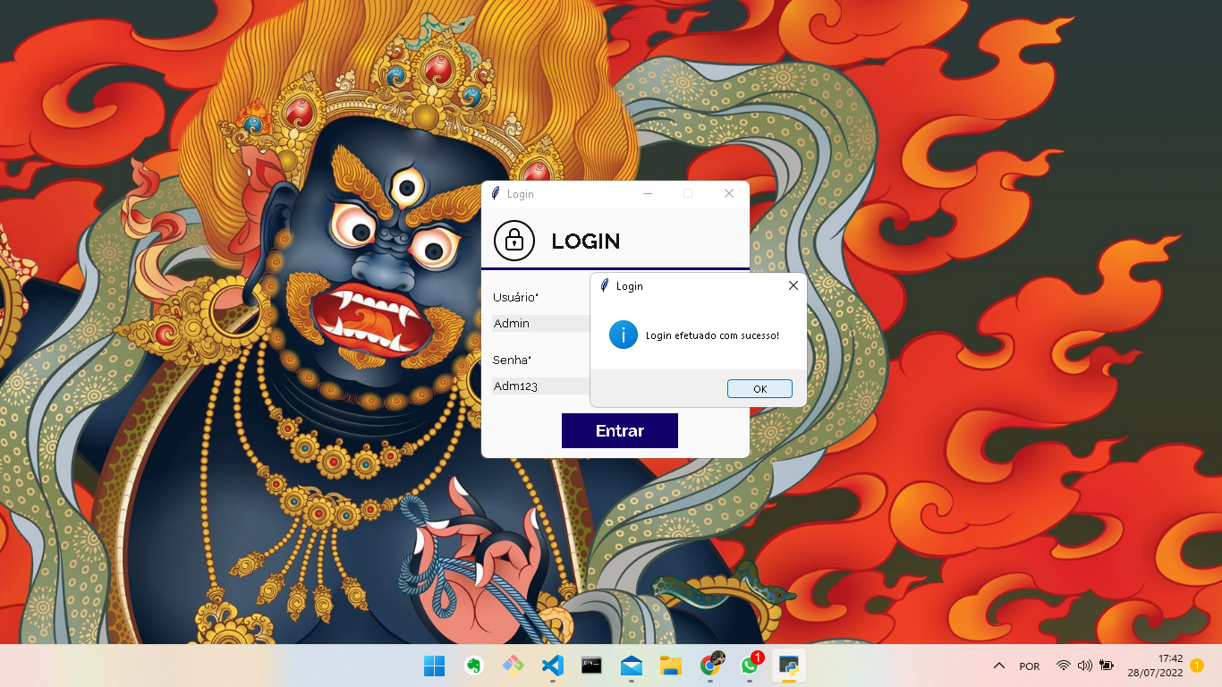
Task: Click the volume icon in the system tray
Action: 1084,666
